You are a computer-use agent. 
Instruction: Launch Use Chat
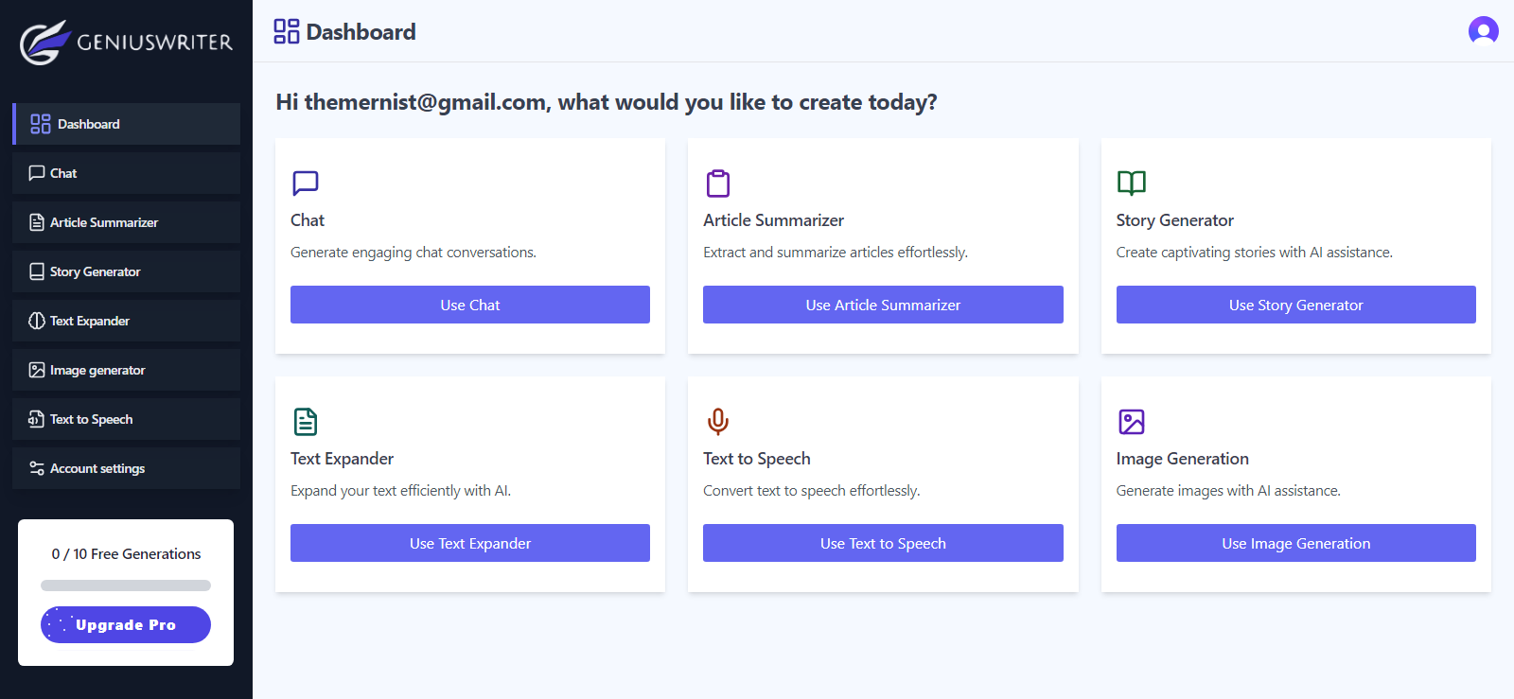point(469,305)
